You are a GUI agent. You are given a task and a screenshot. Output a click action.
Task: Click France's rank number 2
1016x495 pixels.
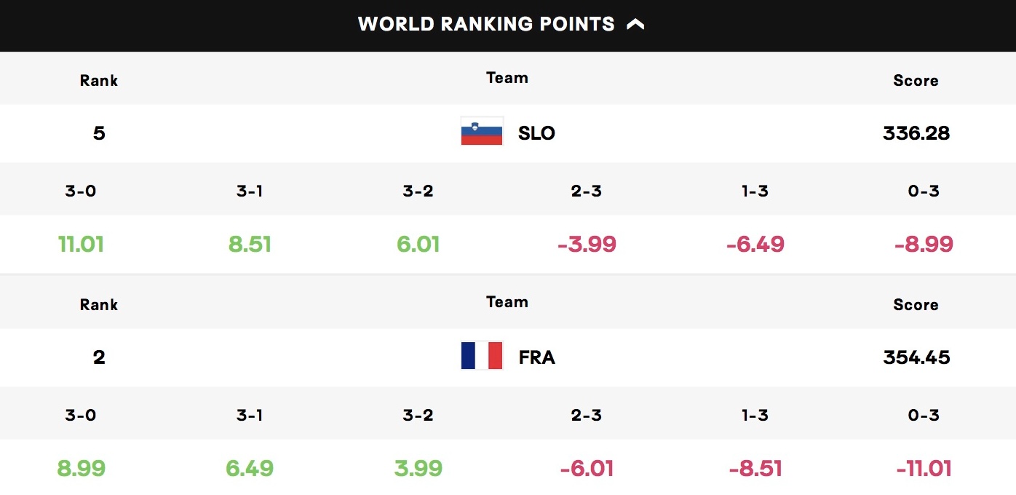[x=99, y=357]
